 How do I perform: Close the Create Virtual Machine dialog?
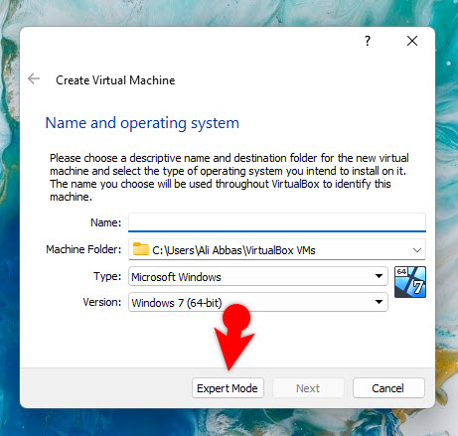412,41
